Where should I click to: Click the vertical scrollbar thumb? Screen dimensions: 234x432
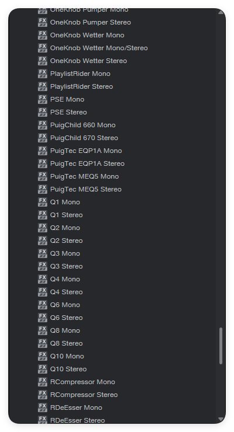(221, 346)
